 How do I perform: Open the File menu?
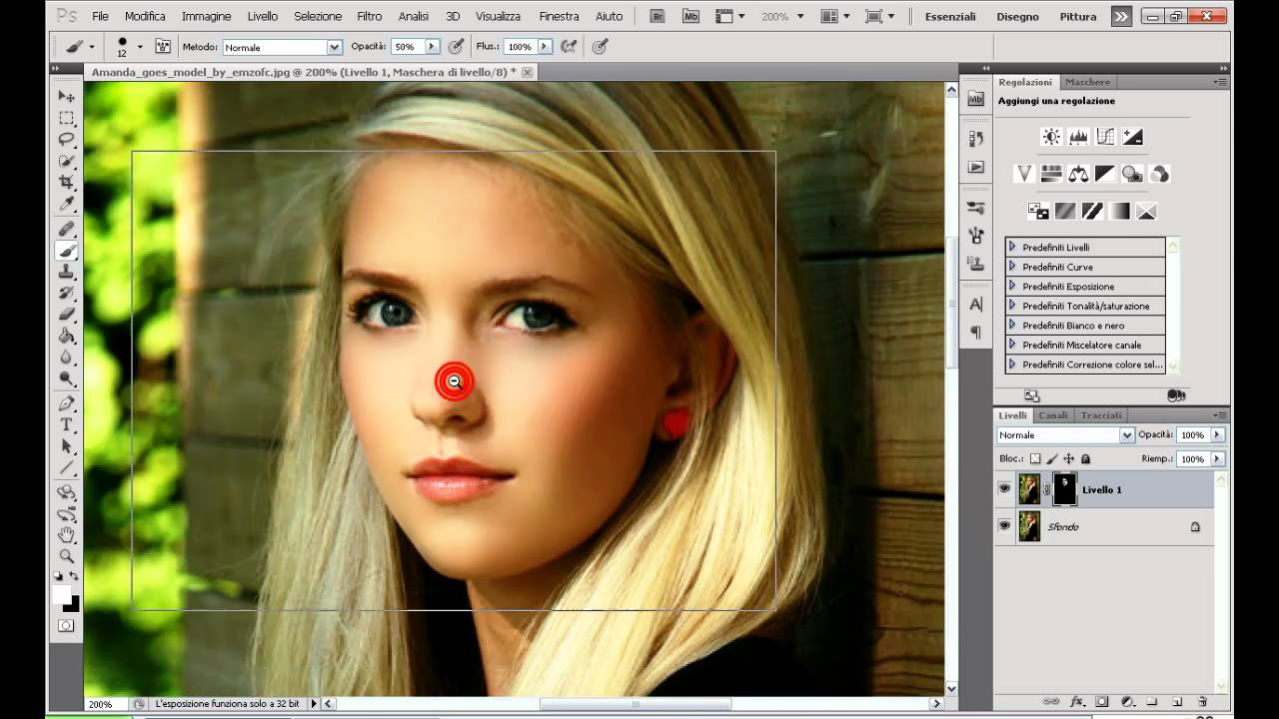point(100,16)
